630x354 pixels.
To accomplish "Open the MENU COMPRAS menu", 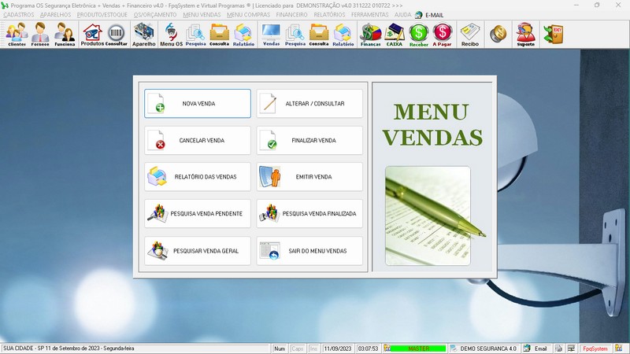I will tap(248, 15).
